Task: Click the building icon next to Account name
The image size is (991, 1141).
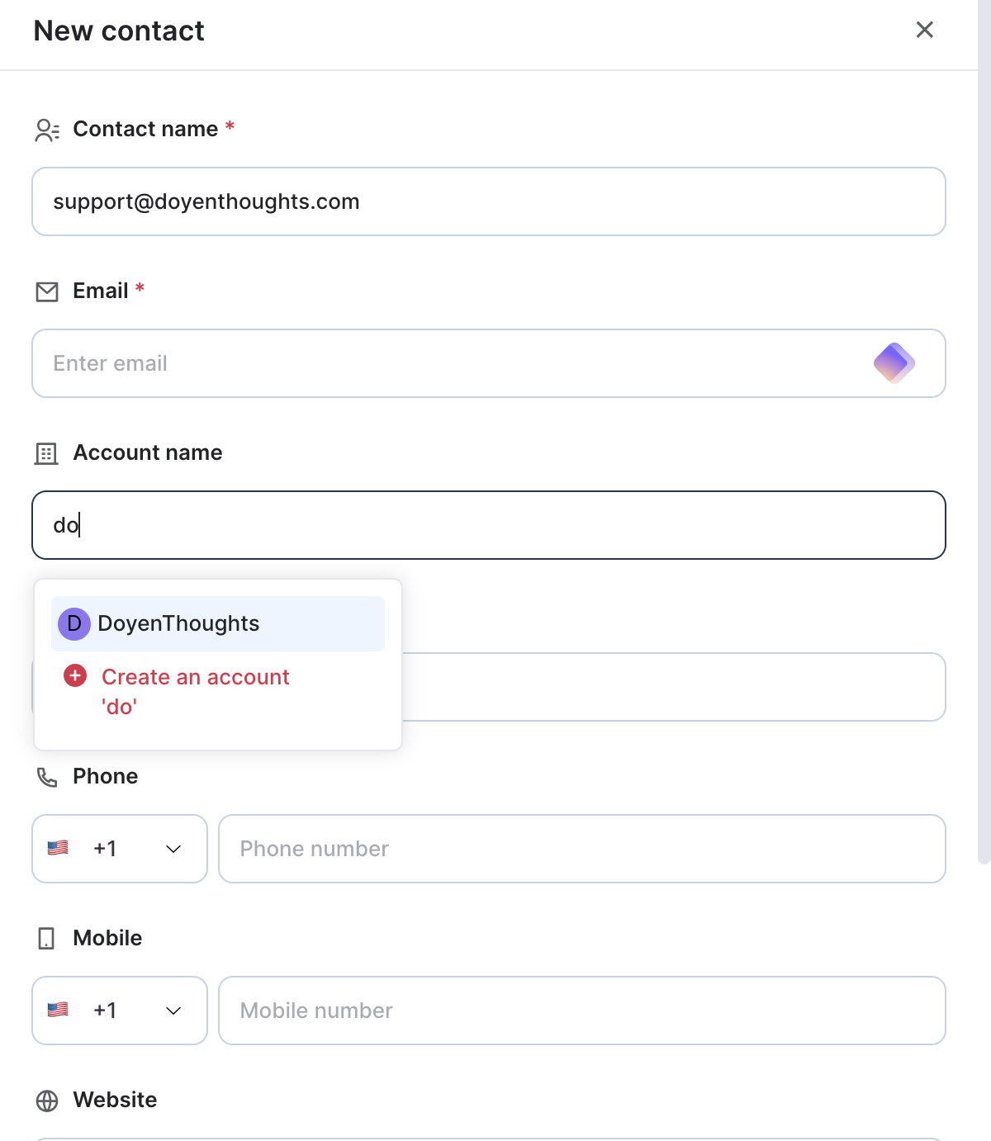Action: 46,453
